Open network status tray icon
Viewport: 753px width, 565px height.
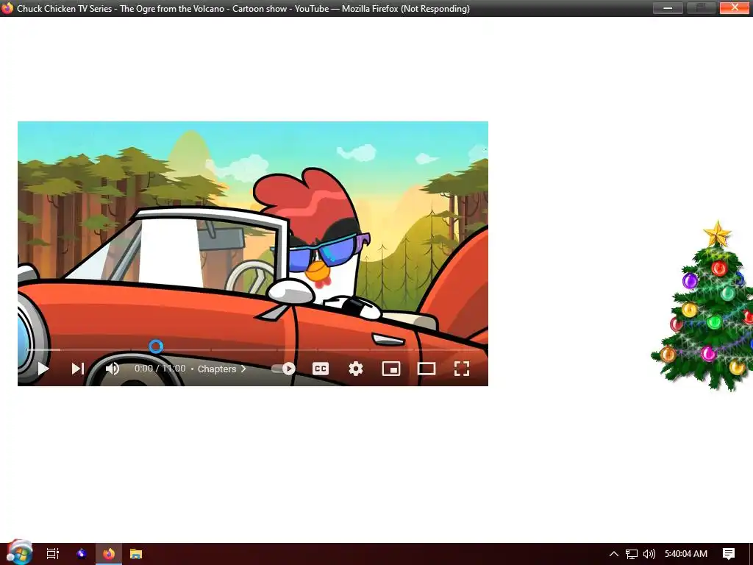(x=632, y=554)
